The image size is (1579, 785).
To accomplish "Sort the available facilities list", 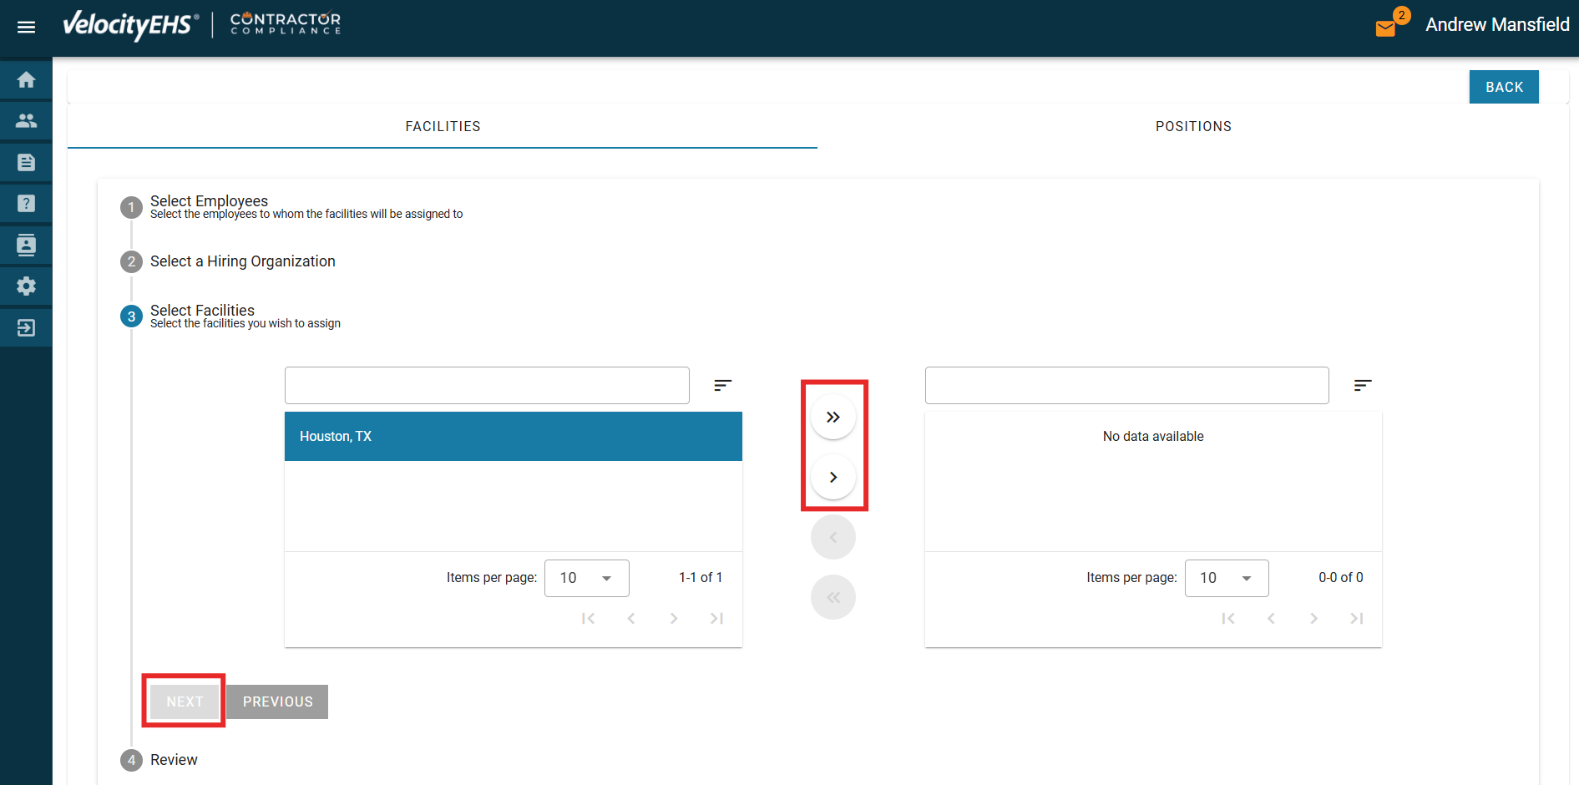I will pos(722,385).
